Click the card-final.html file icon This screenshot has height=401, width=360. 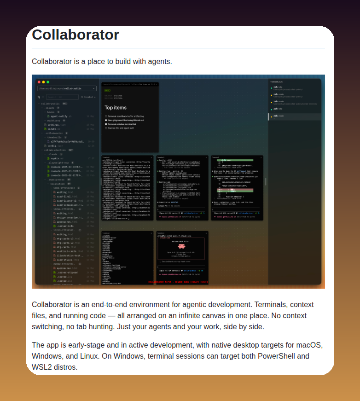54,197
